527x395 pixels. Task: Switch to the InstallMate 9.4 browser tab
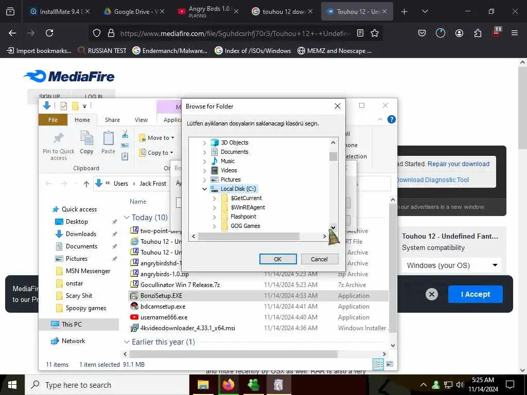tap(59, 11)
